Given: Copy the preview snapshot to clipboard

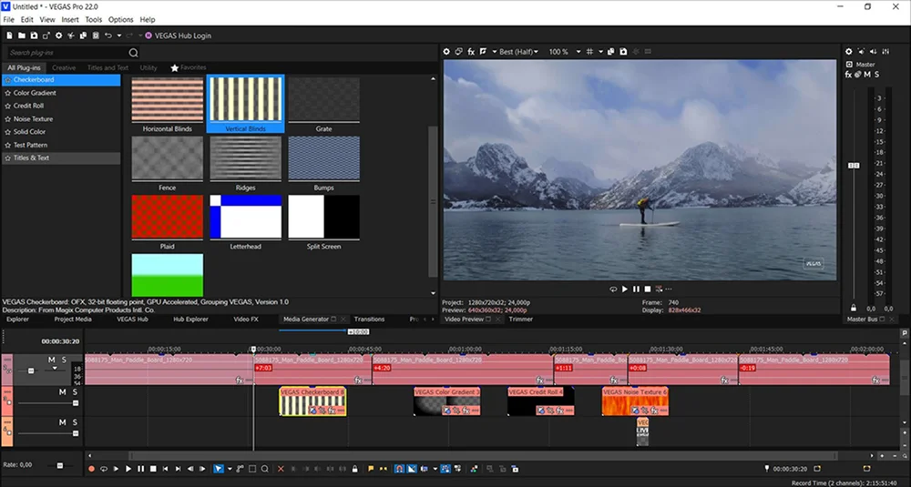Looking at the screenshot, I should pos(611,52).
